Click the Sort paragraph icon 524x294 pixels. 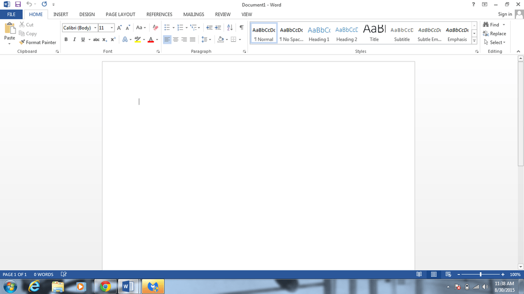(230, 28)
